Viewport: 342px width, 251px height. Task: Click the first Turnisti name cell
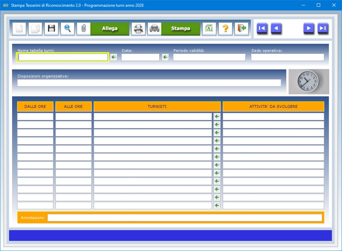[153, 117]
